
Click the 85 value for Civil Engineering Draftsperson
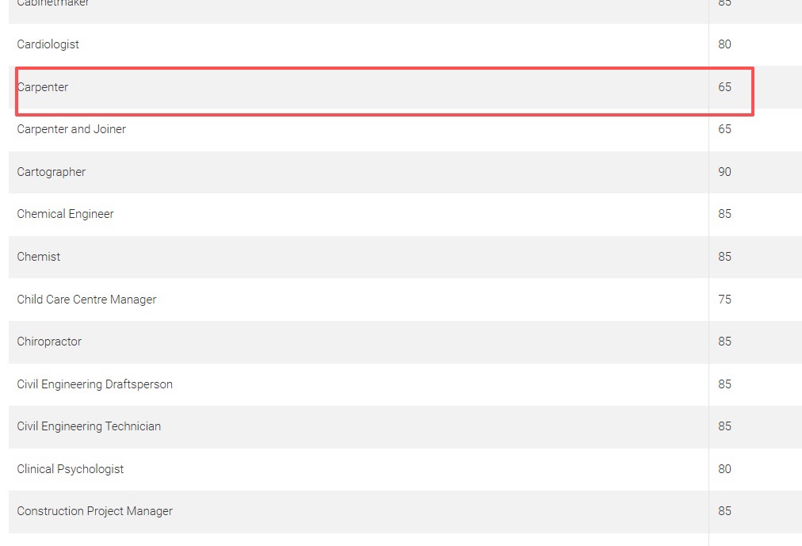[724, 384]
